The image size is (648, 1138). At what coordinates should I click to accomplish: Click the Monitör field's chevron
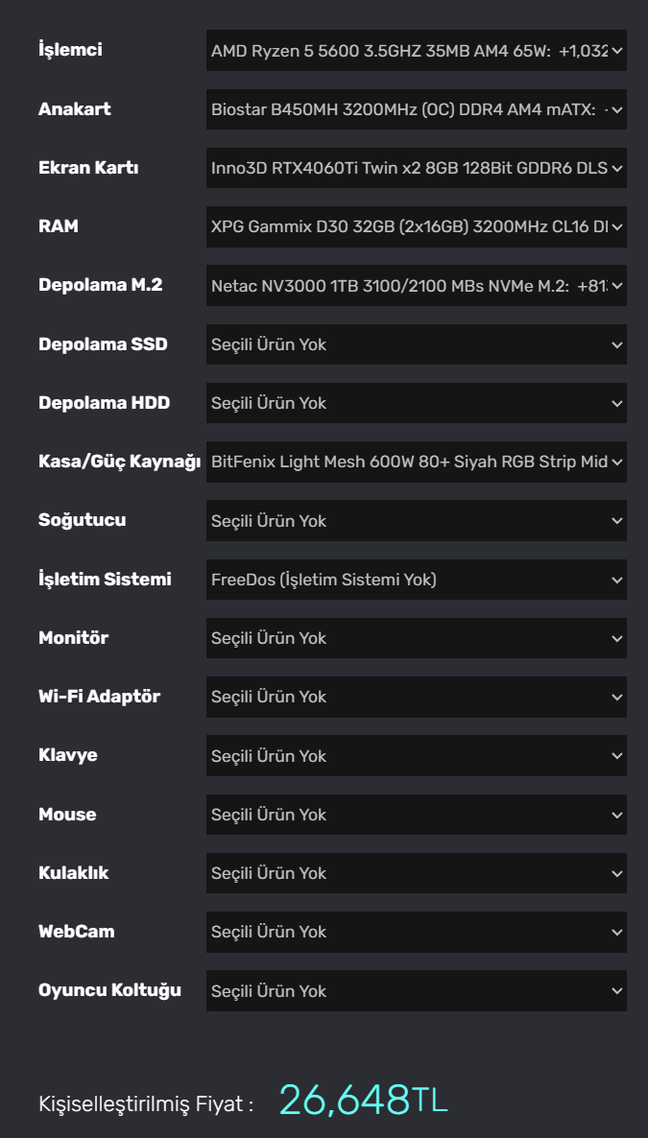click(x=617, y=638)
